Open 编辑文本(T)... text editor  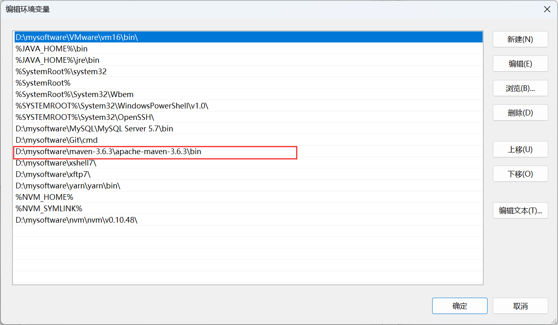click(520, 211)
